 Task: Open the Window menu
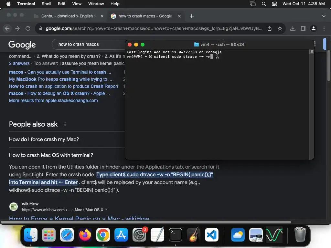[x=96, y=4]
